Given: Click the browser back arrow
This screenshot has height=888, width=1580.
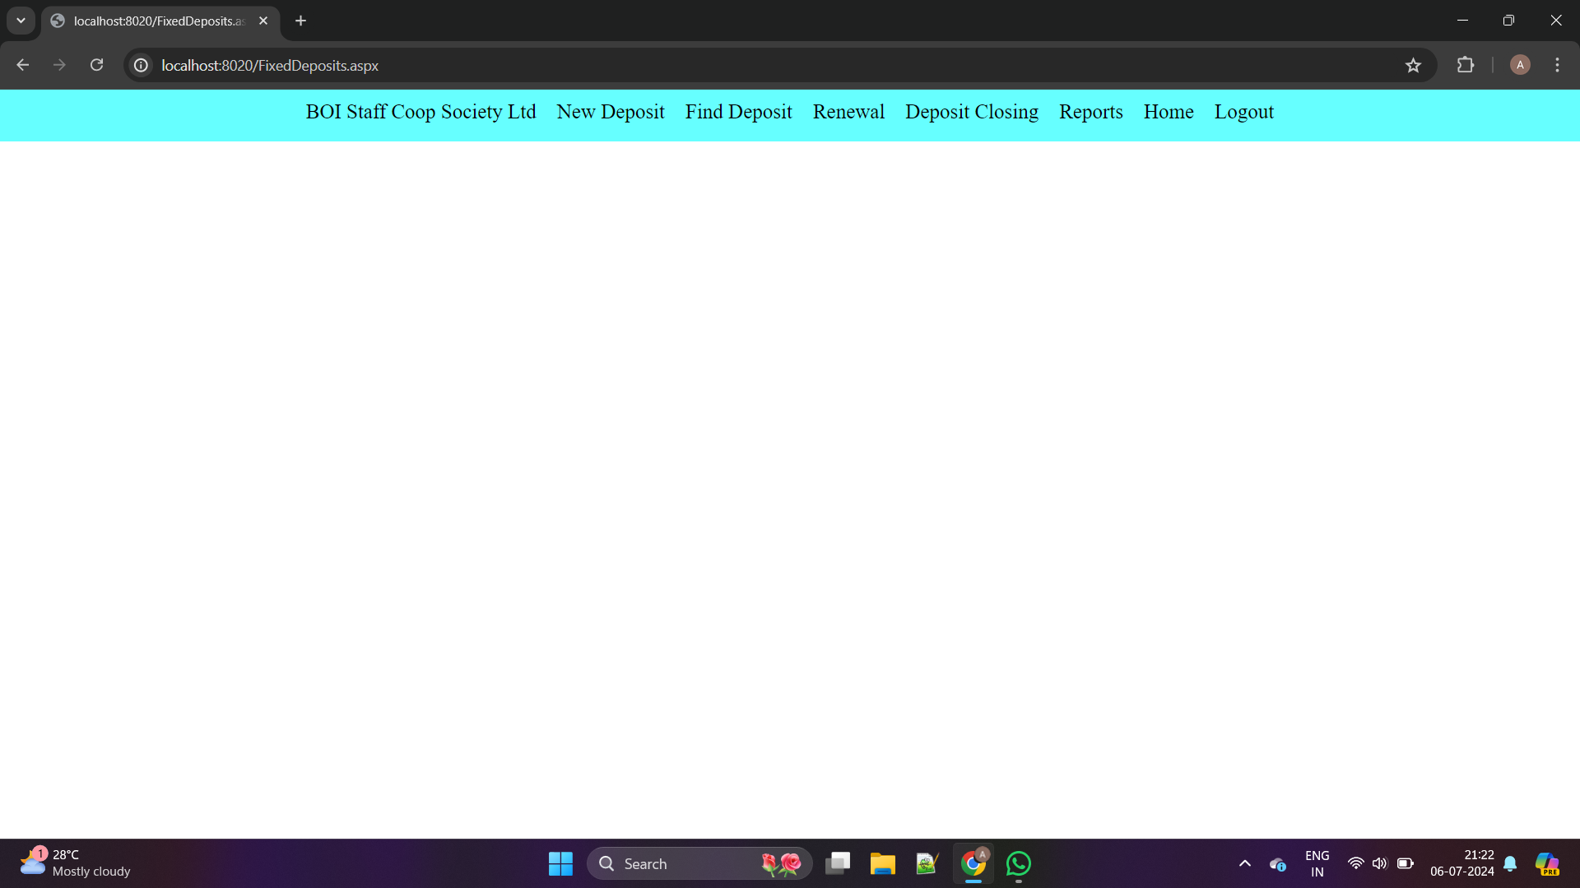Looking at the screenshot, I should (23, 65).
